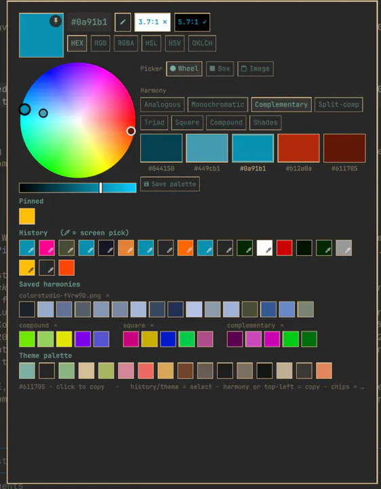The image size is (381, 489).
Task: Copy harmony swatch #611705
Action: [x=344, y=148]
